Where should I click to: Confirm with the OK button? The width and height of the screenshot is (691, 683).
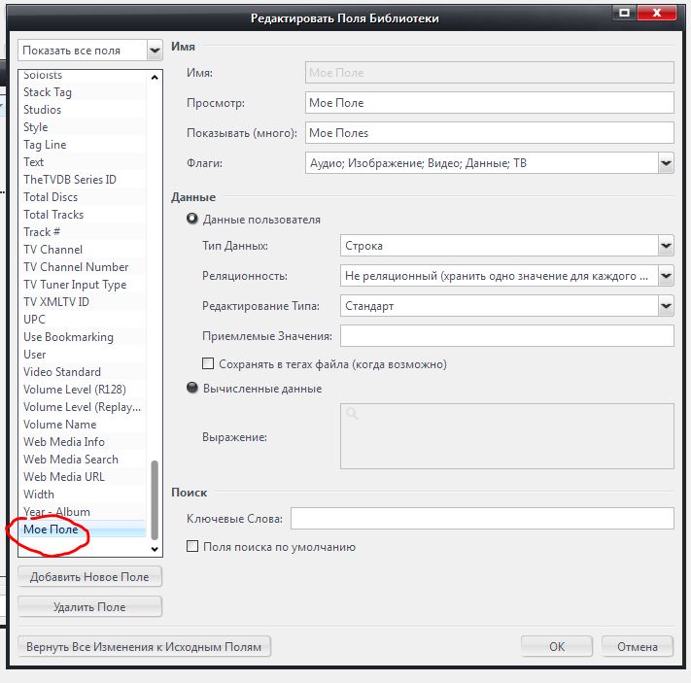[x=556, y=647]
